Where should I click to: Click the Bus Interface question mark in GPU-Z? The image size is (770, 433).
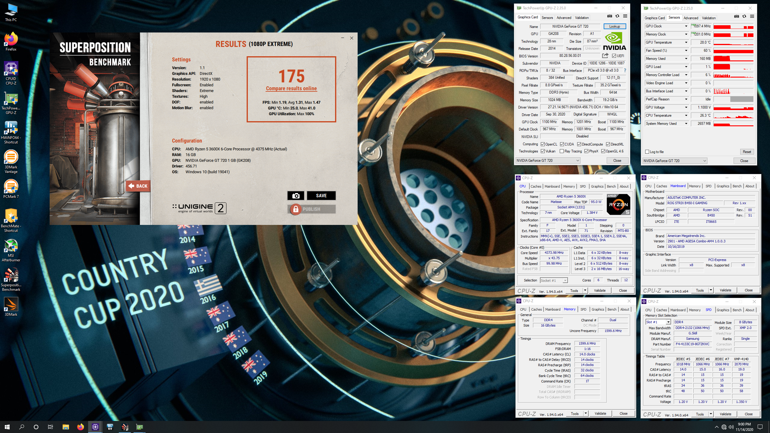pyautogui.click(x=625, y=70)
